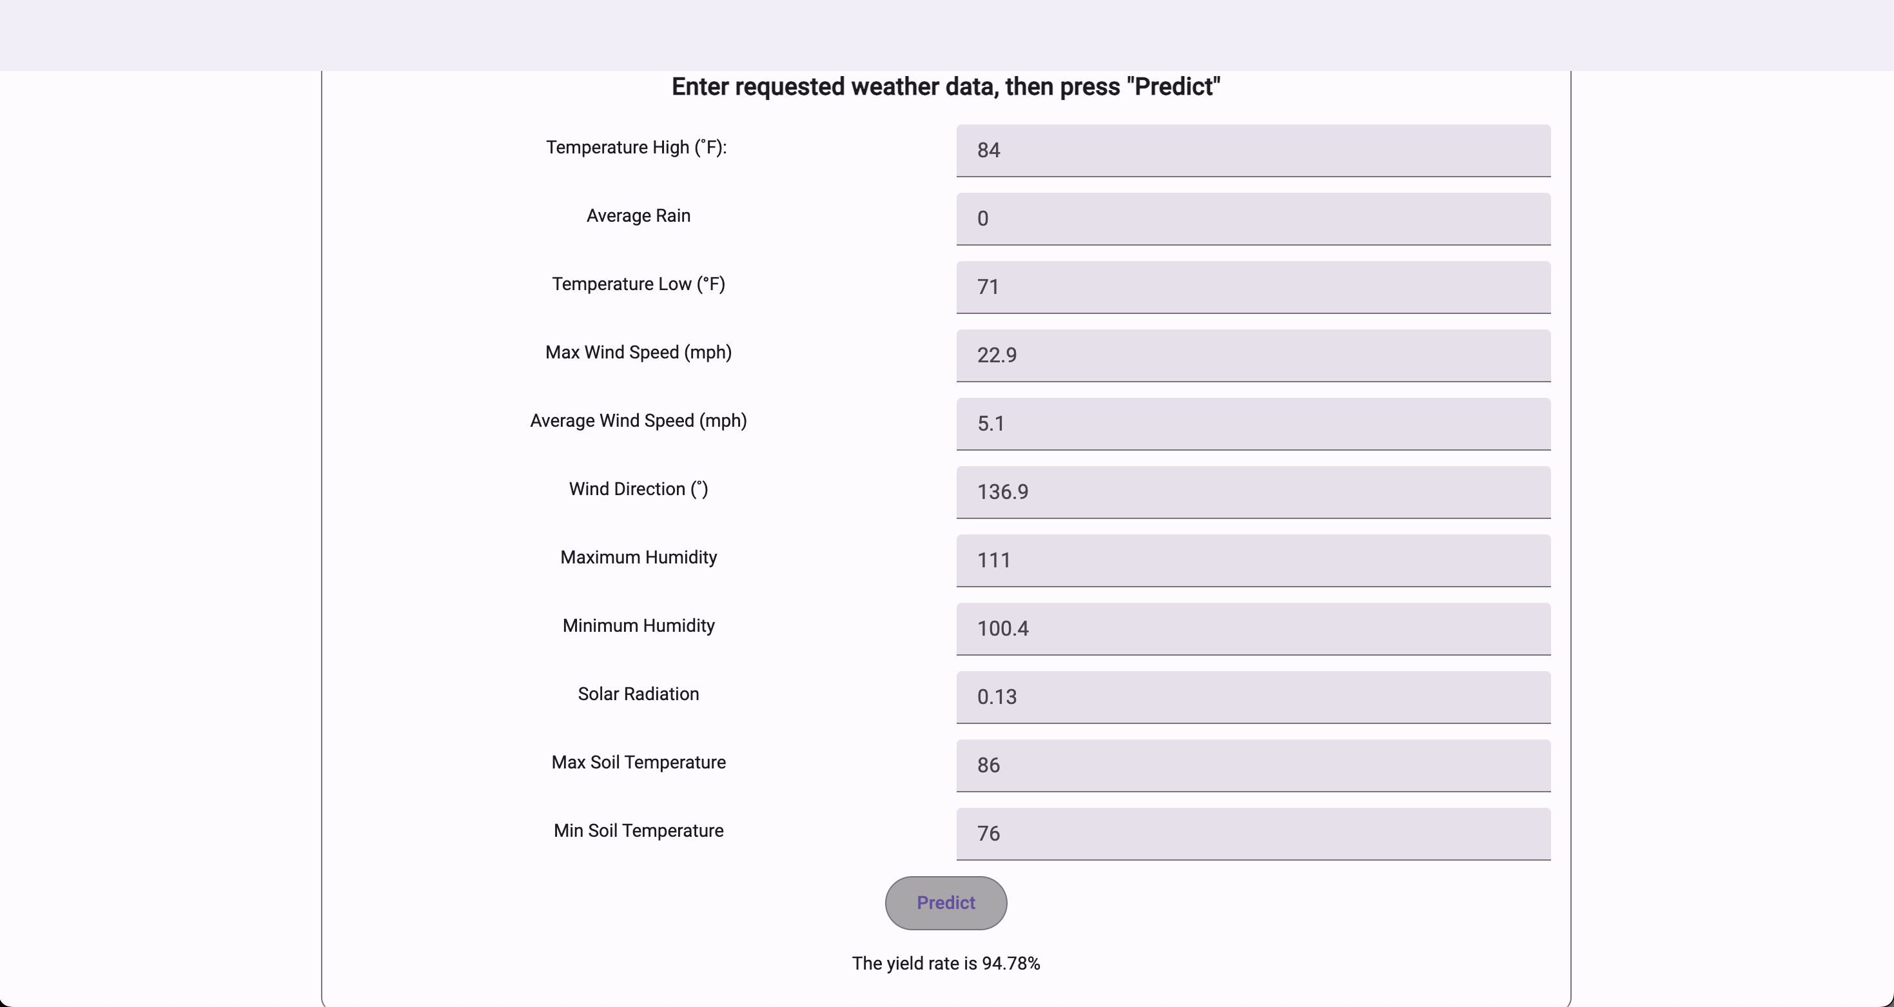
Task: Click the "Maximum Humidity" label
Action: (x=638, y=557)
